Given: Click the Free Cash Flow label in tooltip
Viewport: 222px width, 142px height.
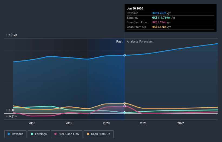Looking at the screenshot, I should pyautogui.click(x=137, y=22).
